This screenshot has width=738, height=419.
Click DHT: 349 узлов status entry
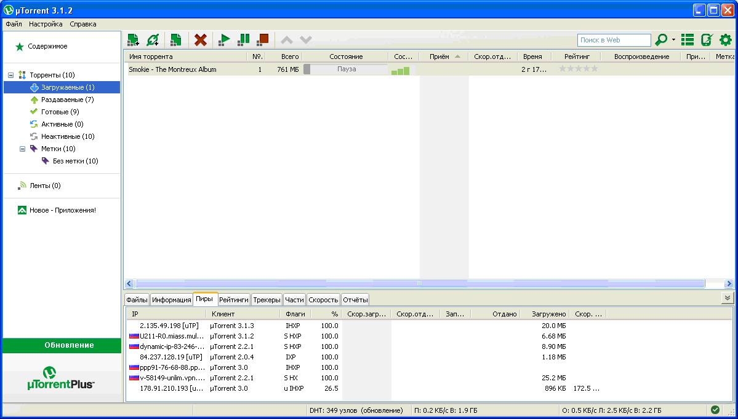point(356,410)
